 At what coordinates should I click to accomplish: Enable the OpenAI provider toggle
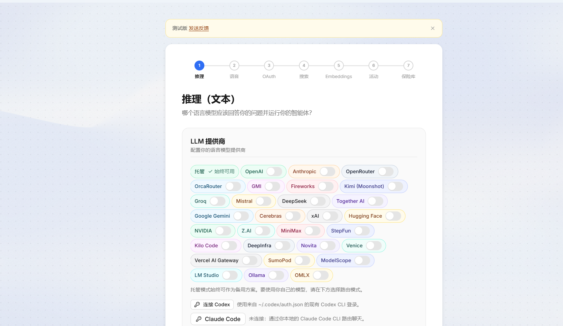point(274,172)
